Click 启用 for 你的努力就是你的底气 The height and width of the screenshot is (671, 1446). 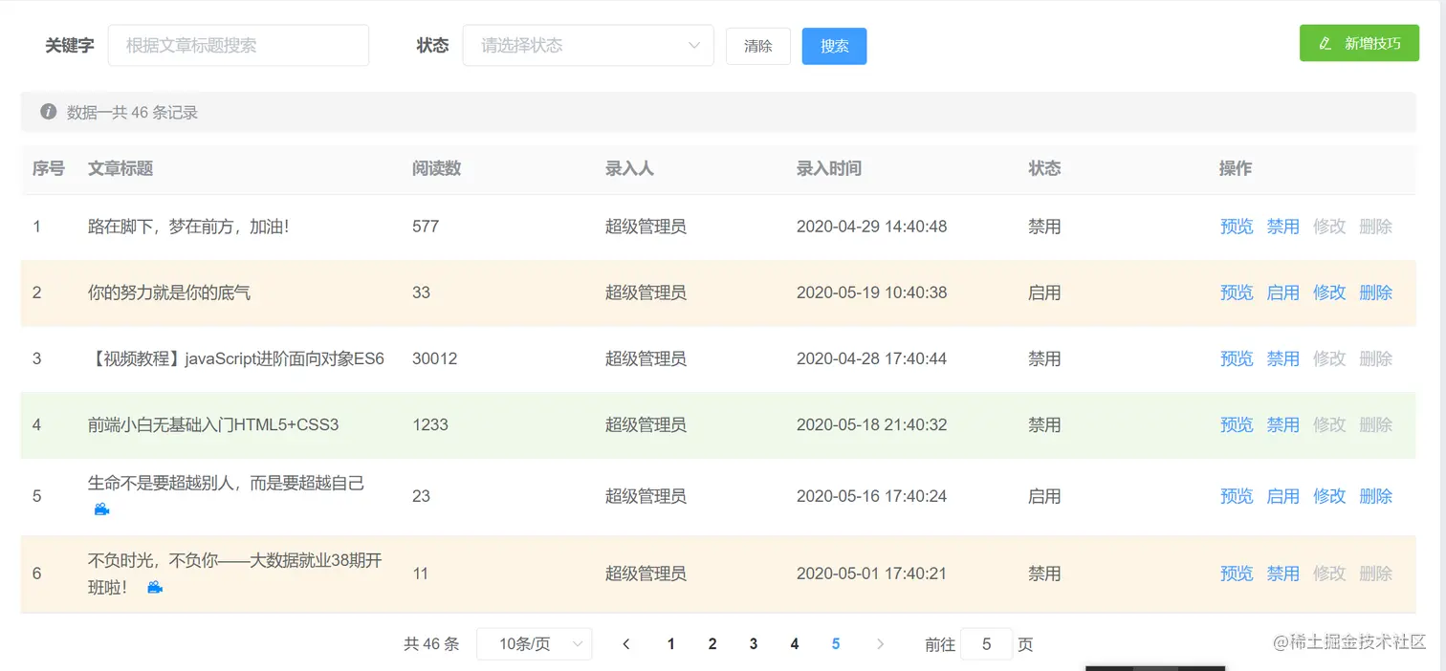[x=1283, y=292]
